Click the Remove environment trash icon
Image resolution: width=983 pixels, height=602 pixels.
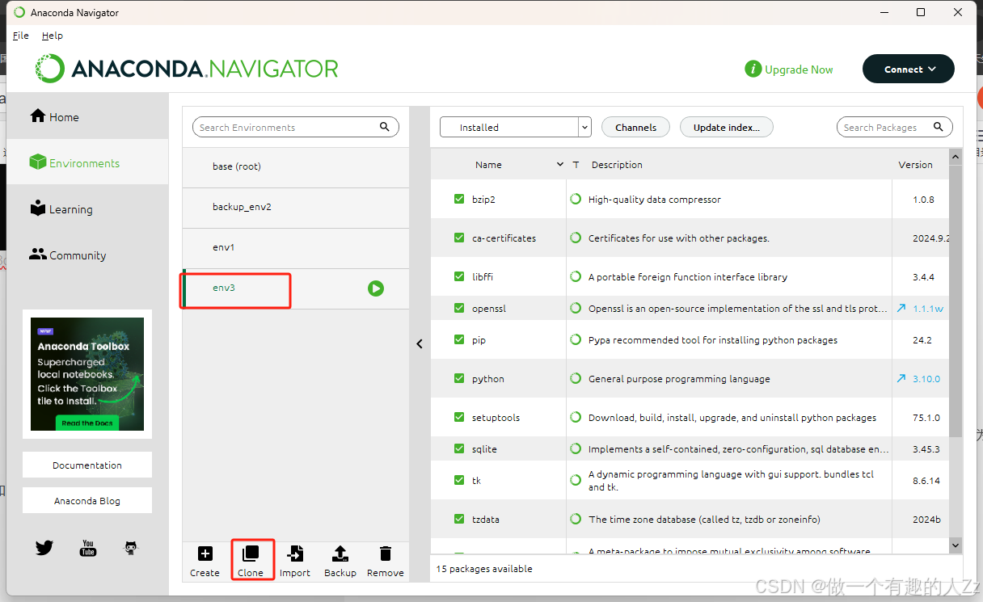[386, 554]
